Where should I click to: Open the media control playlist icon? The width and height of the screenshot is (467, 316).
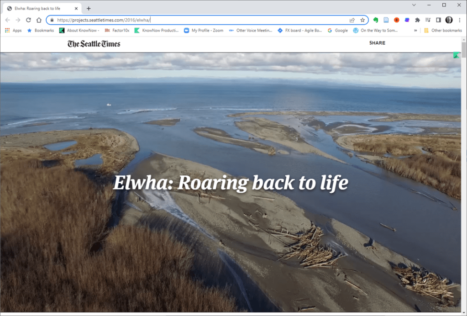[428, 20]
